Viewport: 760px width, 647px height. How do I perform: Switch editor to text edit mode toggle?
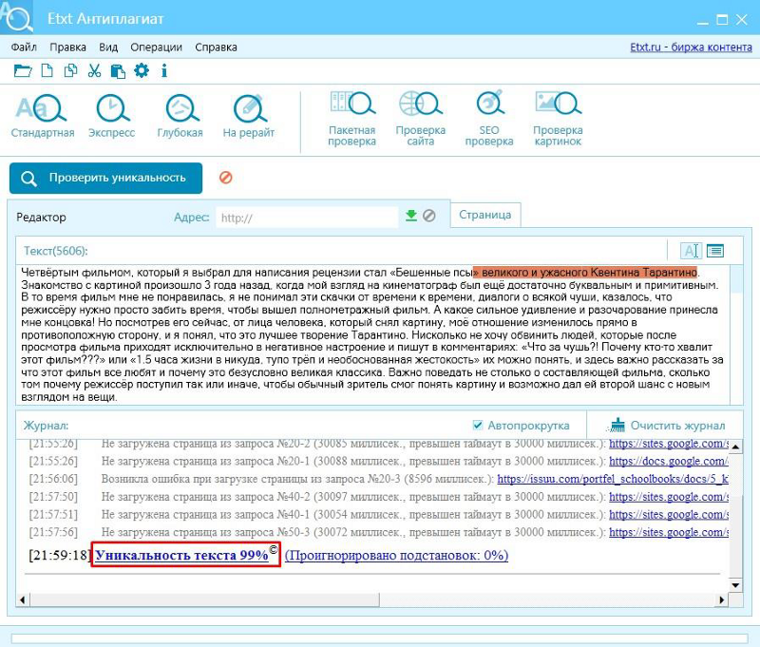691,251
